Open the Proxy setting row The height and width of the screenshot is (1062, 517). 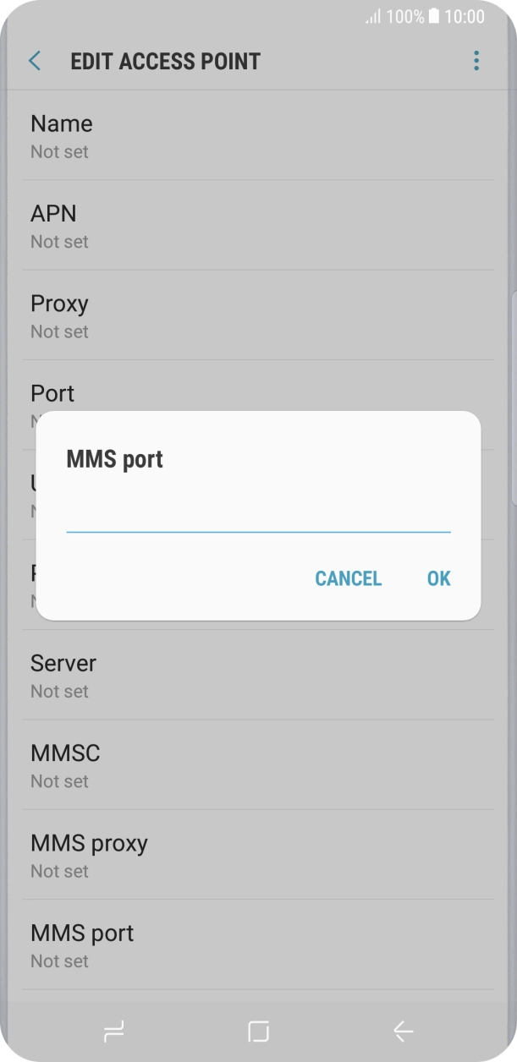coord(258,316)
